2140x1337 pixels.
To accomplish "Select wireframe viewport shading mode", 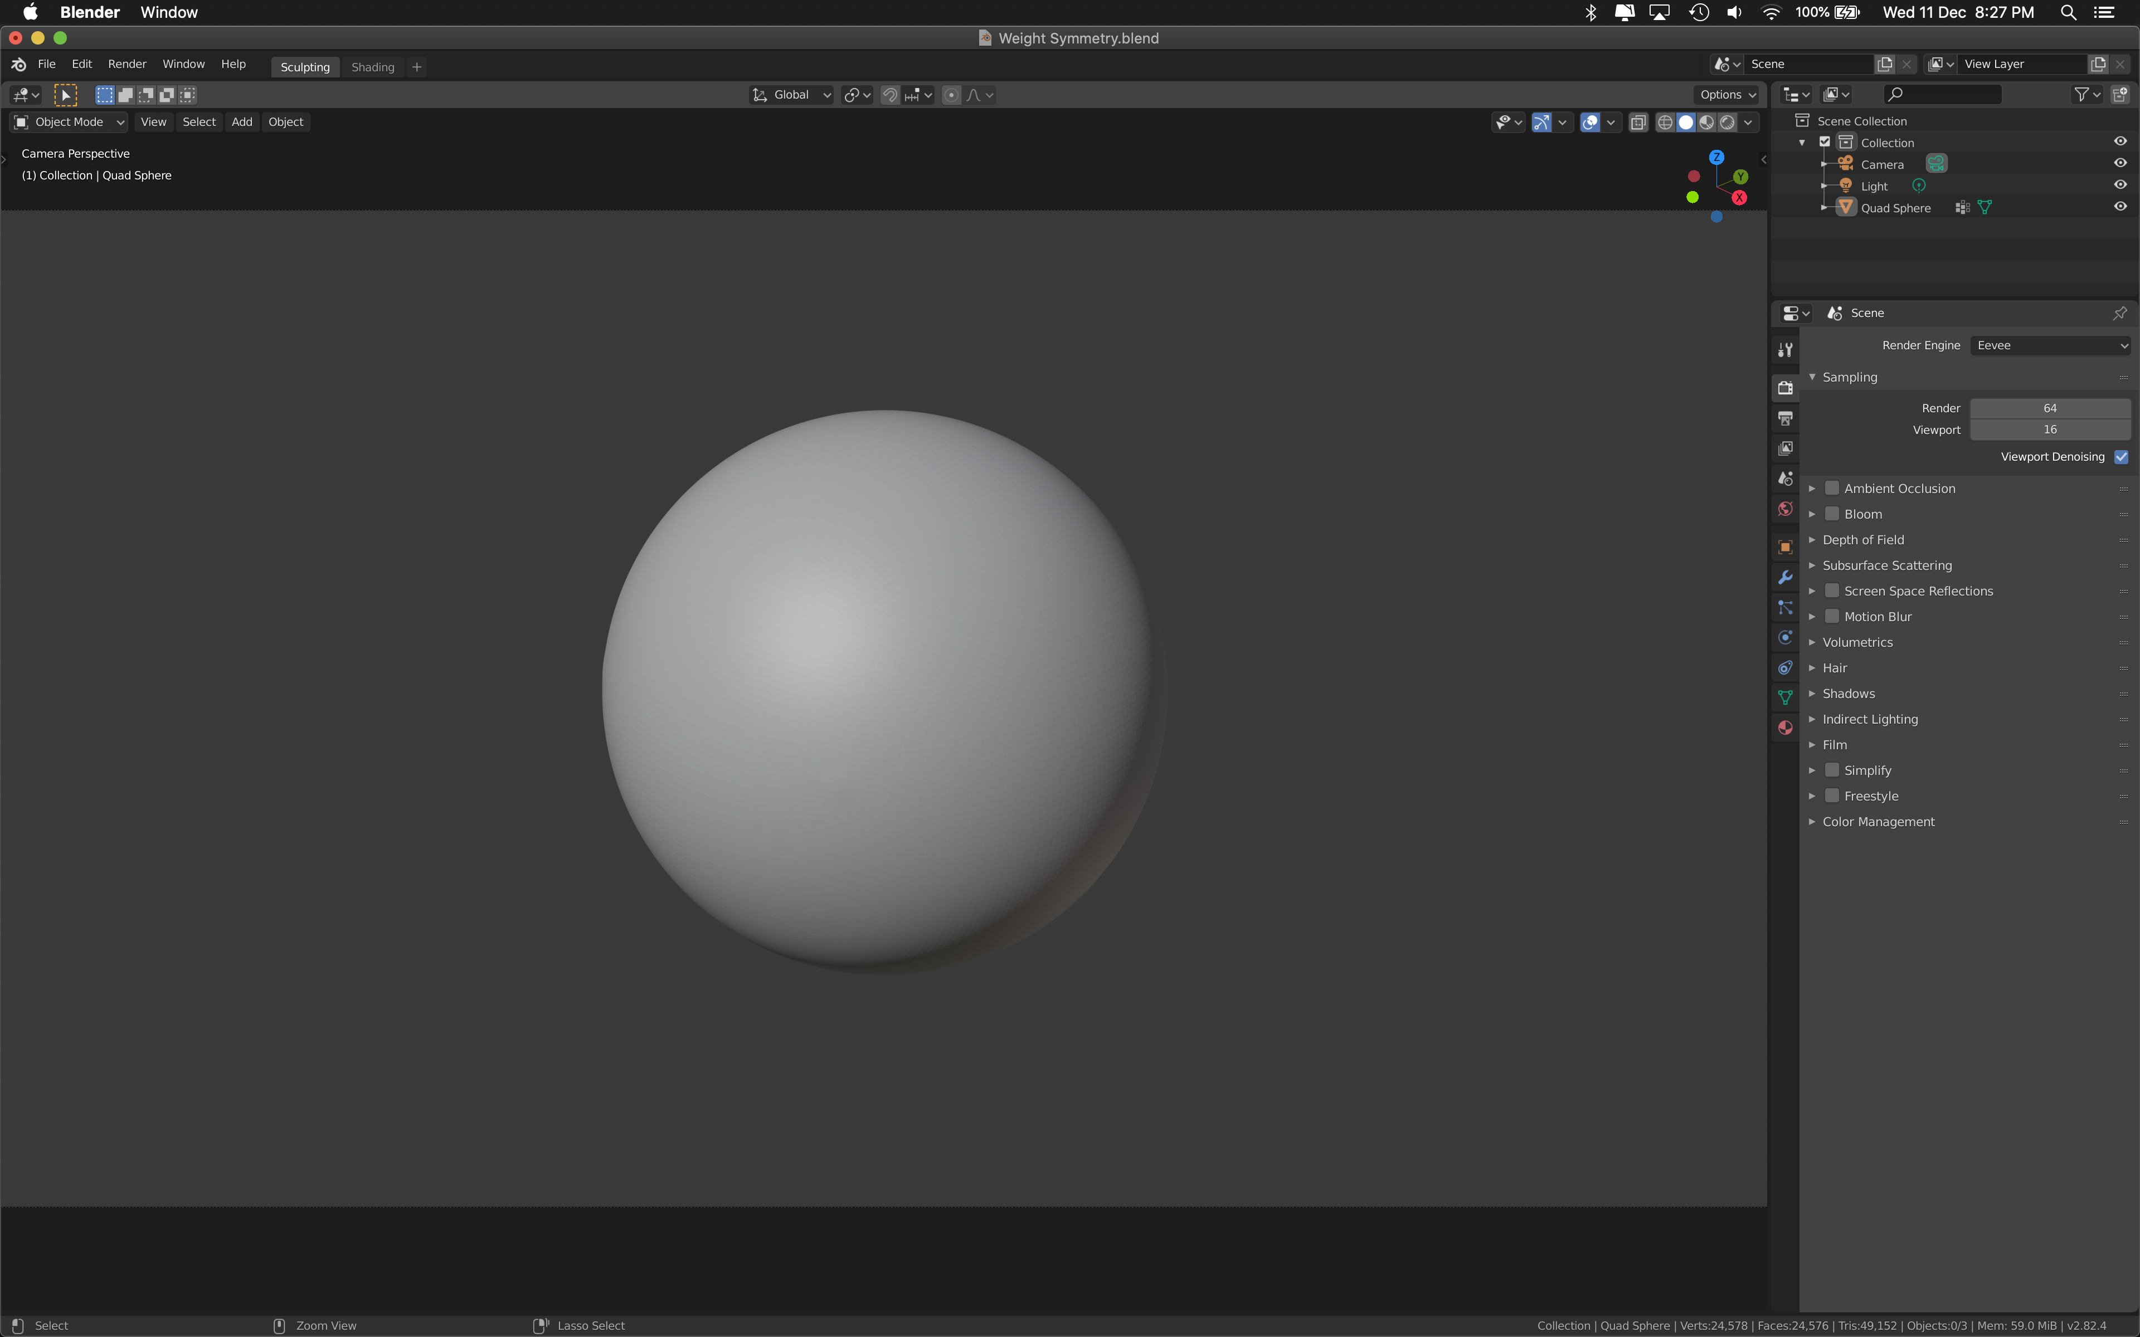I will (x=1665, y=122).
